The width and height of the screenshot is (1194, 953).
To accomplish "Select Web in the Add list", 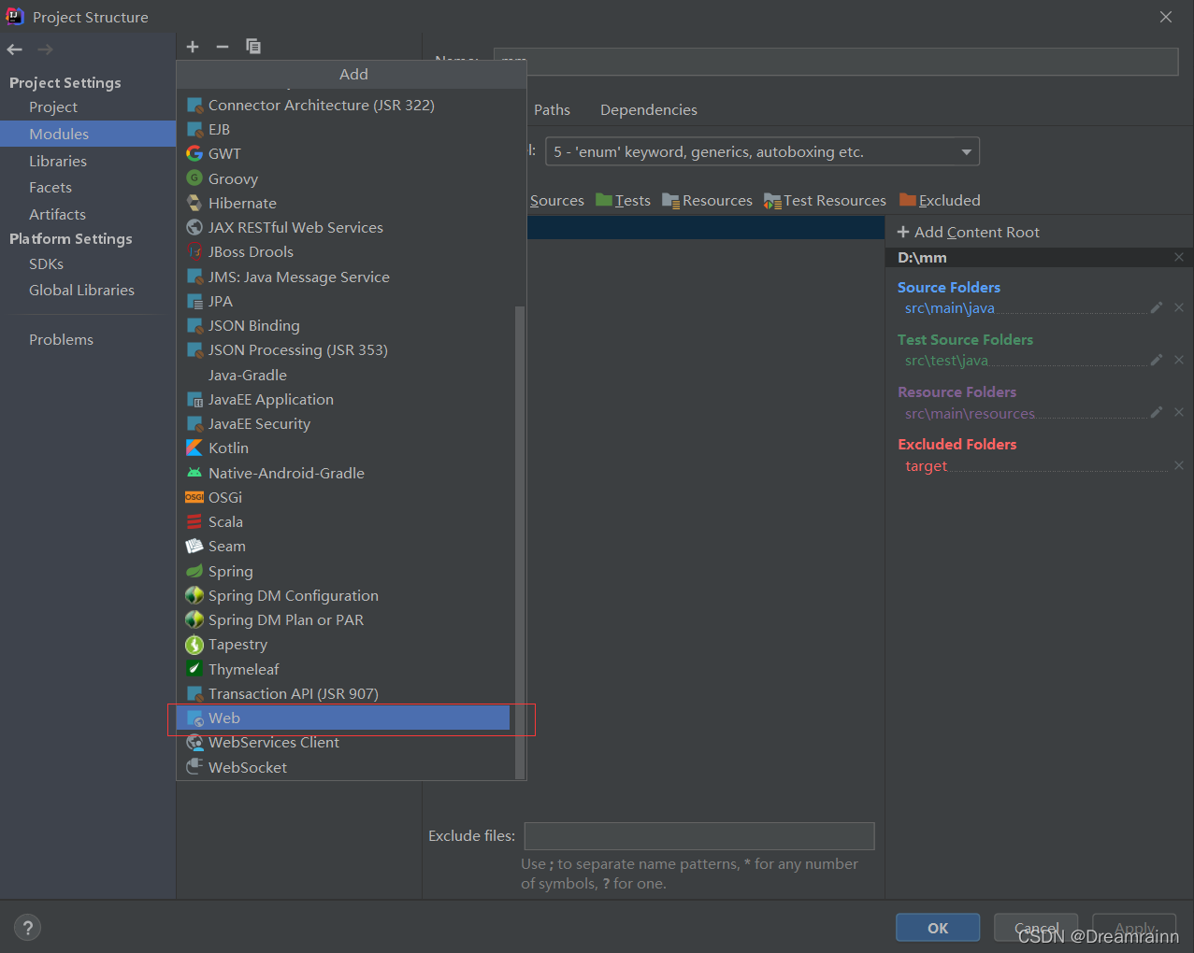I will click(343, 718).
